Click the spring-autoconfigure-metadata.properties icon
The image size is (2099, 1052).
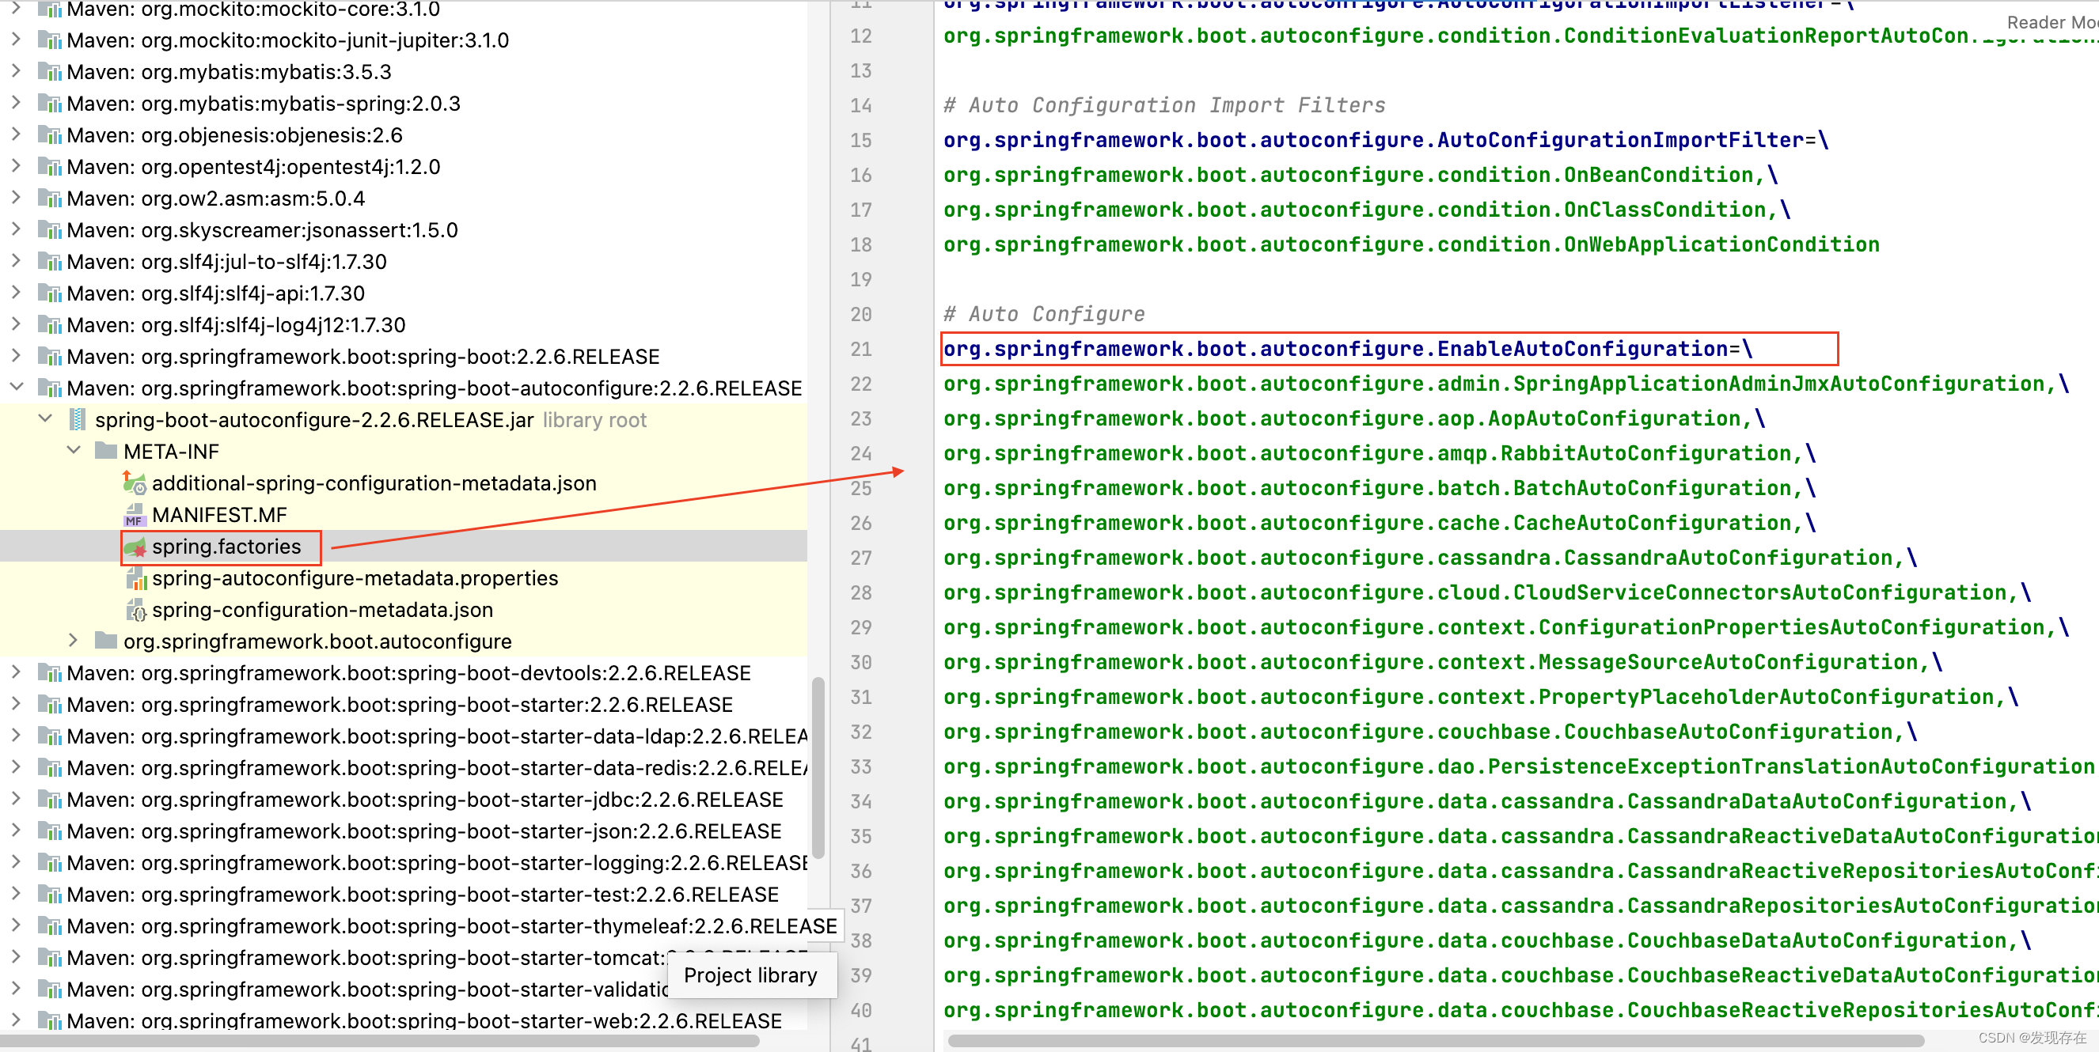point(136,579)
